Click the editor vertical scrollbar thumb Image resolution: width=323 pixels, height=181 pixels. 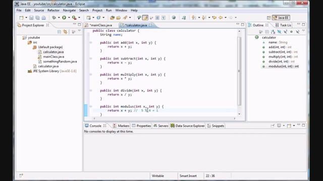[239, 71]
